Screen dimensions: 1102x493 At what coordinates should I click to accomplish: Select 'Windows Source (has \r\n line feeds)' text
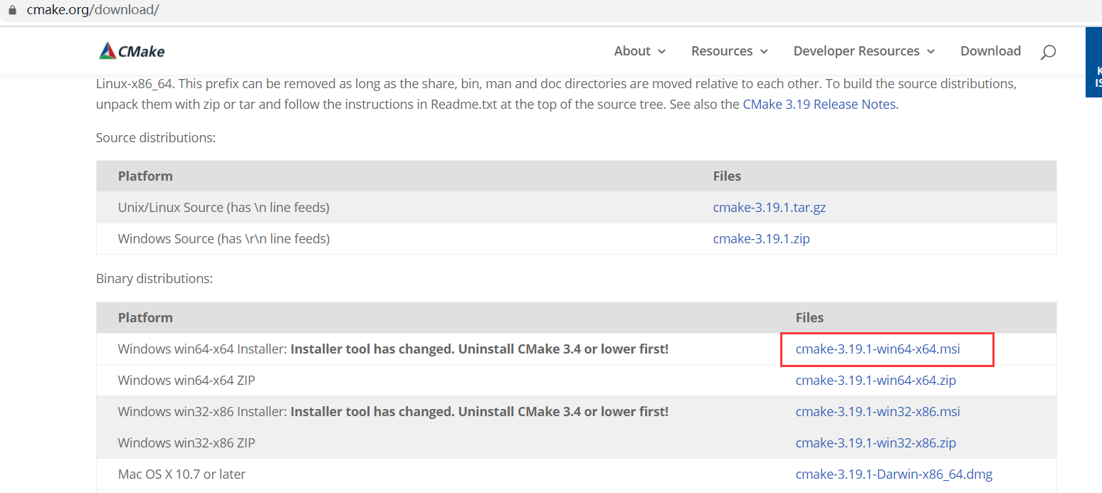coord(224,239)
